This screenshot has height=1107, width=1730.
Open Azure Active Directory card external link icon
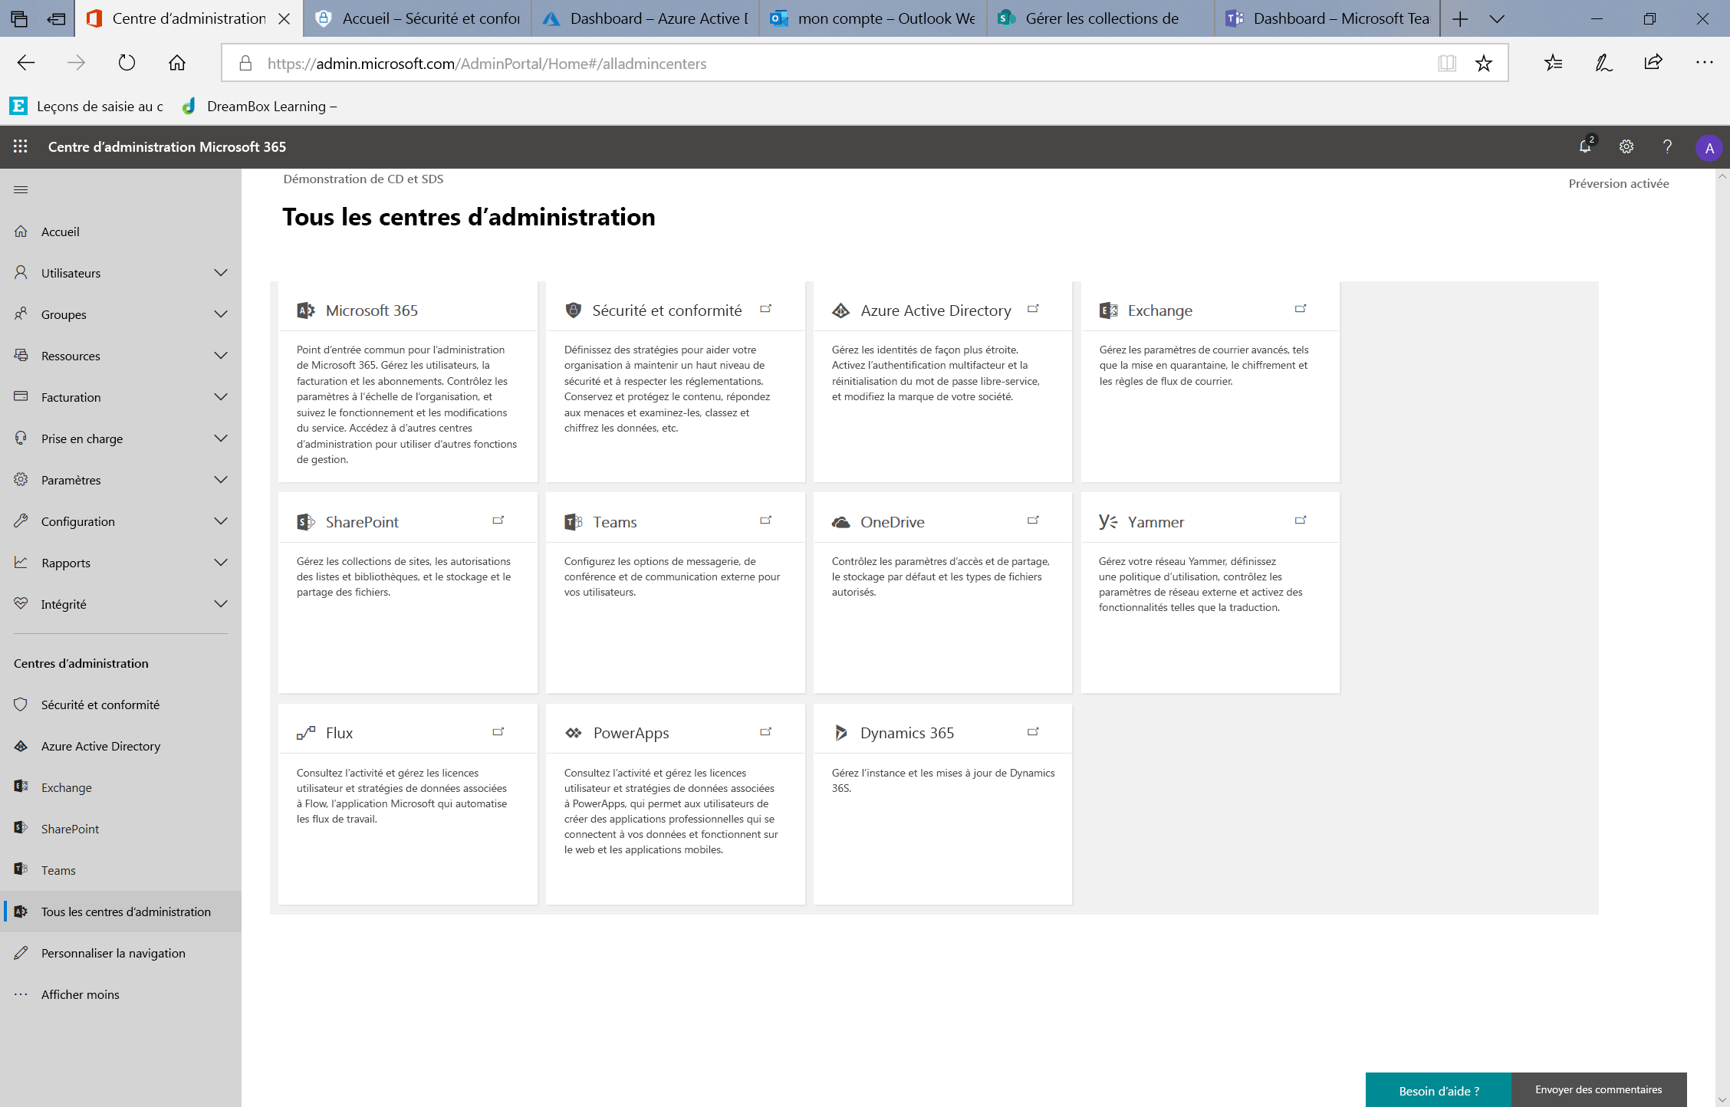pos(1033,309)
